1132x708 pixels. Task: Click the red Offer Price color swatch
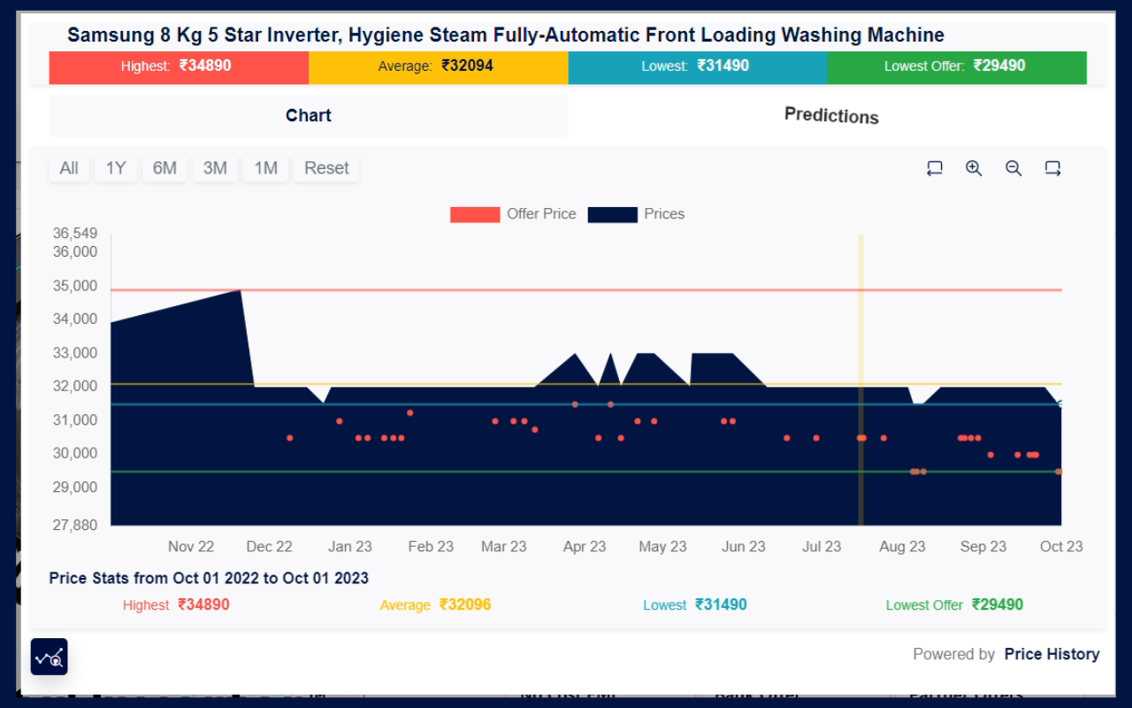pyautogui.click(x=474, y=213)
